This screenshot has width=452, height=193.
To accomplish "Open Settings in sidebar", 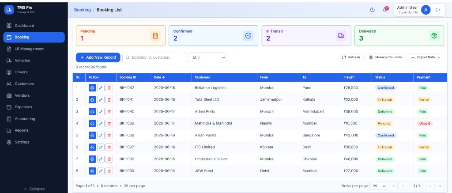I will point(34,142).
